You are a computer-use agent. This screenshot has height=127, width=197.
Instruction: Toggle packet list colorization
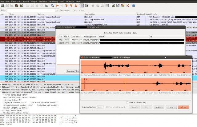(x=82, y=6)
